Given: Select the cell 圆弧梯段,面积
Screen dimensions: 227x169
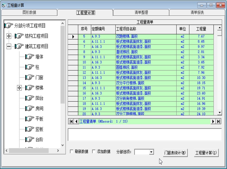Looking at the screenshot, I should point(146,68).
